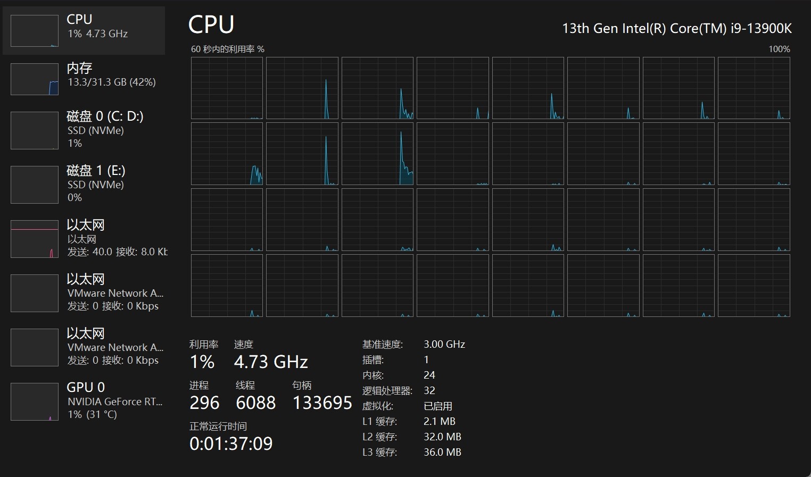Click the 内存 mini usage graph thumbnail
The width and height of the screenshot is (811, 477).
click(x=35, y=79)
